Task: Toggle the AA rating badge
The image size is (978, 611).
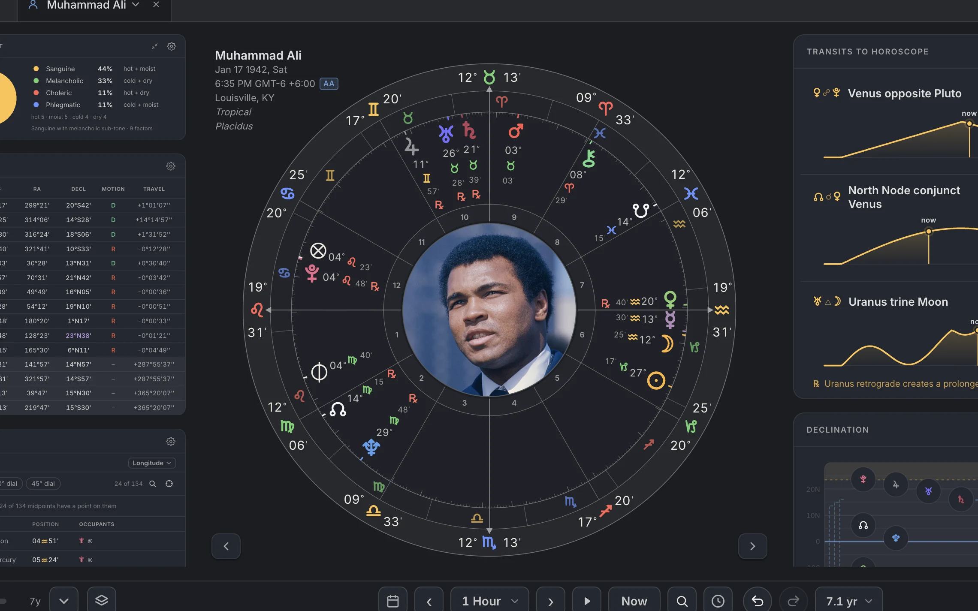Action: 329,84
